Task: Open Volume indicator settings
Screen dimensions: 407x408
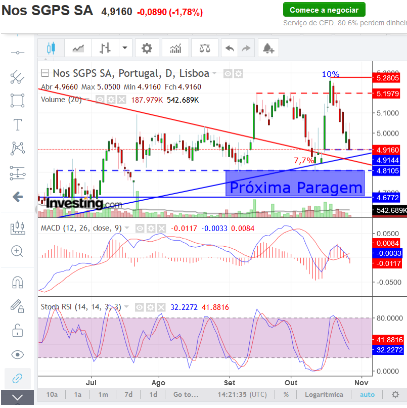Action: (111, 100)
